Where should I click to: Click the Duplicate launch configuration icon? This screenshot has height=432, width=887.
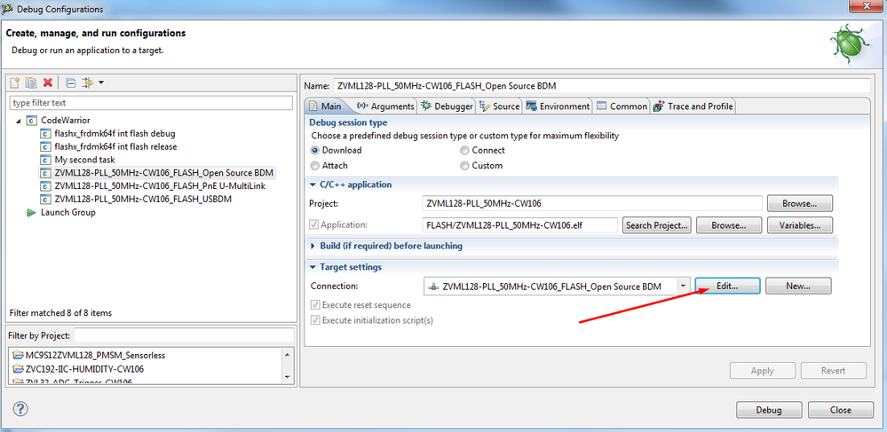(32, 82)
